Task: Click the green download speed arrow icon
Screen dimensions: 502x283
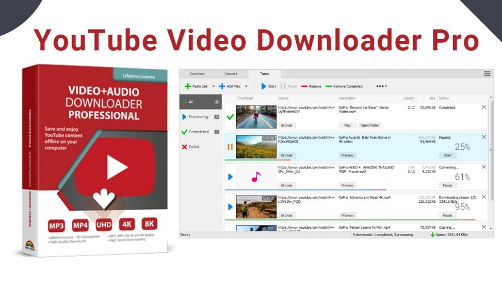Action: 432,234
